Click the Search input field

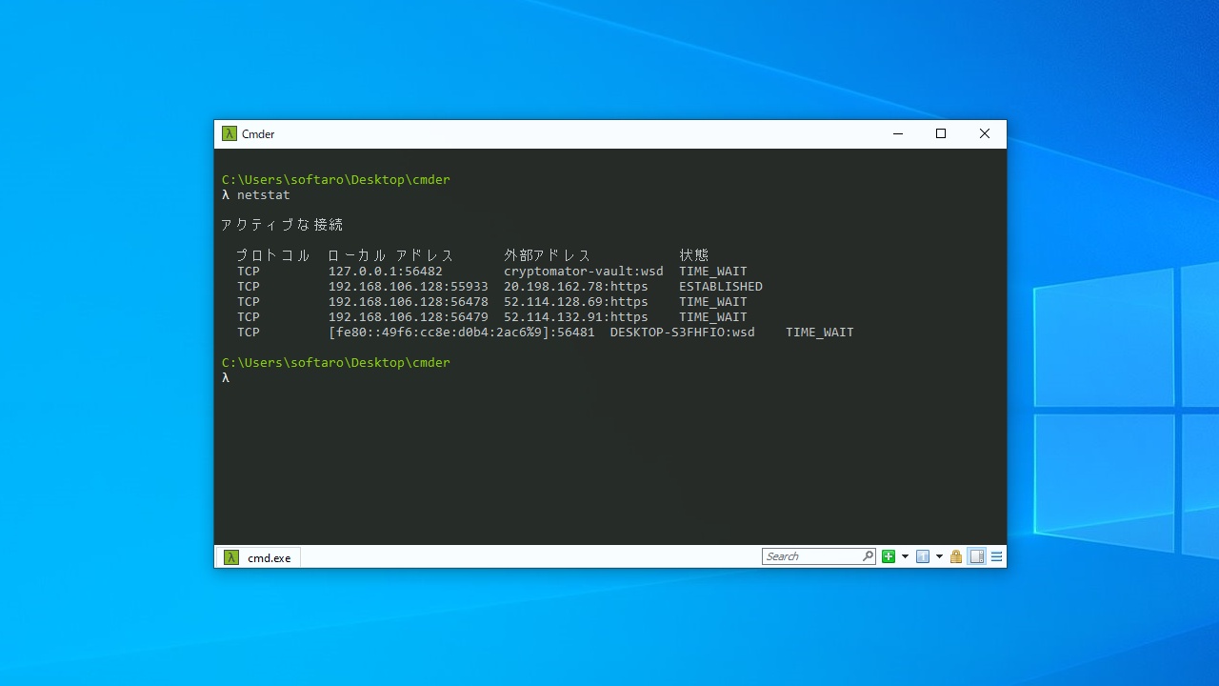pyautogui.click(x=819, y=556)
